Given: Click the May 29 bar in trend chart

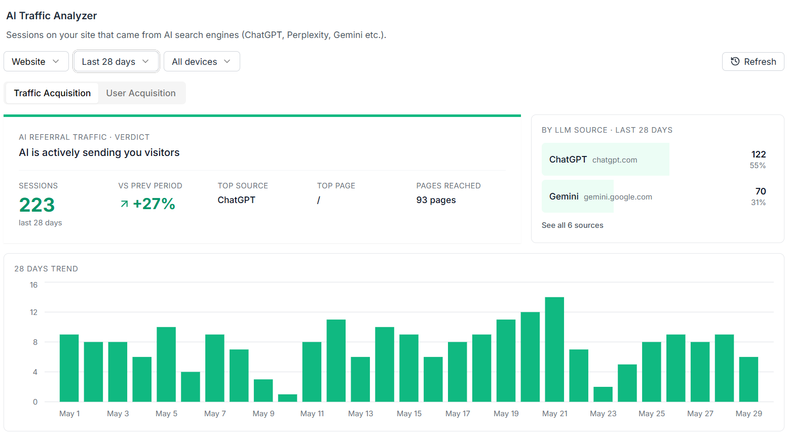Looking at the screenshot, I should tap(748, 379).
